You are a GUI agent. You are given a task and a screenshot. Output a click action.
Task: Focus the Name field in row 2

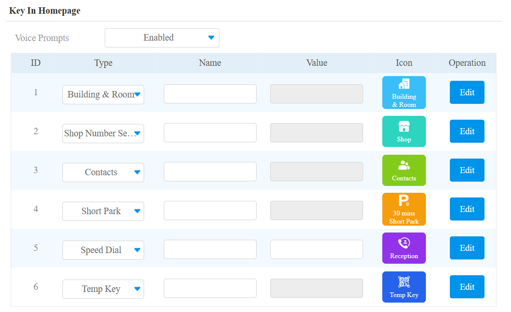point(210,132)
